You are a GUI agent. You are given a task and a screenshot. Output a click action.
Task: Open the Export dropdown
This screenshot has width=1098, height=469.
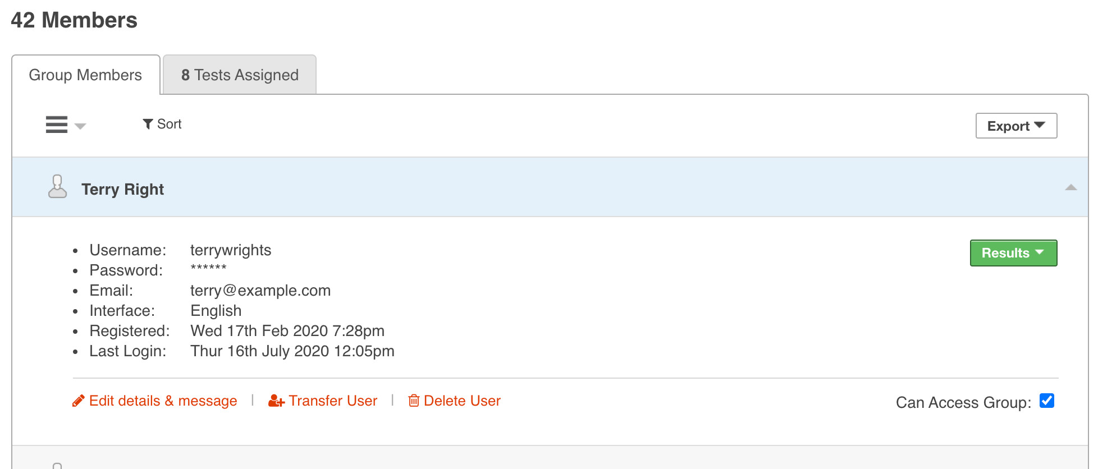coord(1016,126)
